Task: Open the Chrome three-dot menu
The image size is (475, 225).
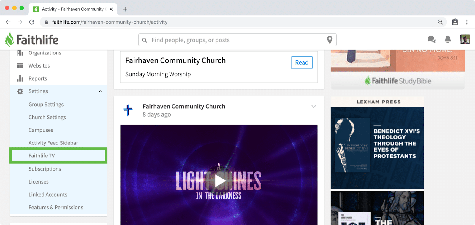Action: (467, 22)
